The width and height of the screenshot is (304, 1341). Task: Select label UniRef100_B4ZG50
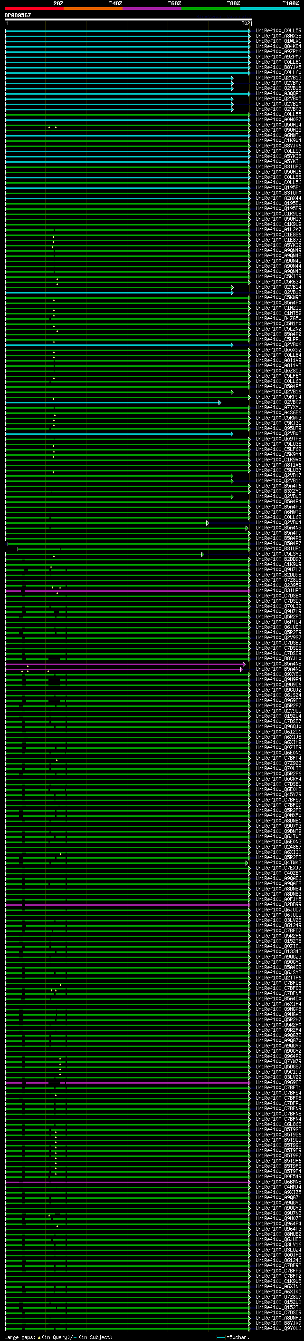(278, 319)
